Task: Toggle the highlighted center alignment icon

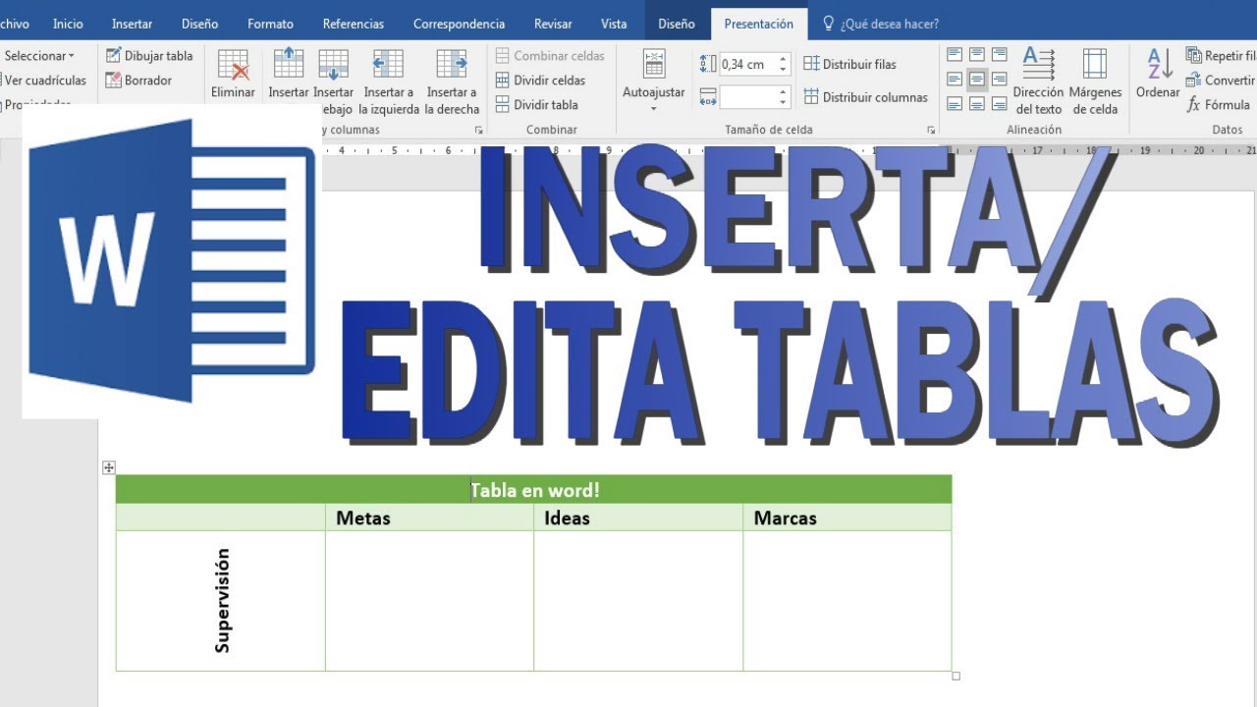Action: pos(977,80)
